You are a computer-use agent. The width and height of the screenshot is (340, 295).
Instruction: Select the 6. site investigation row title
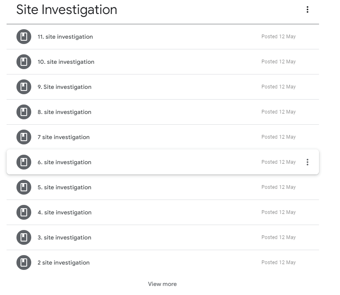(65, 162)
